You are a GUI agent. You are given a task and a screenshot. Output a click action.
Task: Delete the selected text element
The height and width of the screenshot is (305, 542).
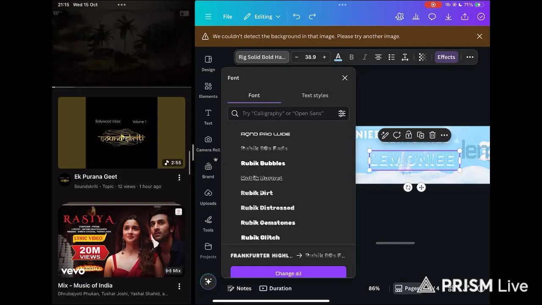[x=432, y=135]
